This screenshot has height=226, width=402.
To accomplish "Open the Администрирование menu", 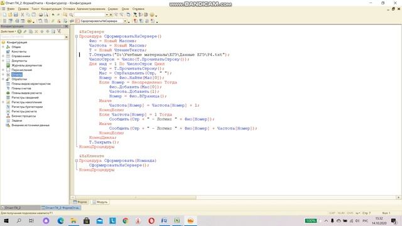I will click(x=90, y=9).
